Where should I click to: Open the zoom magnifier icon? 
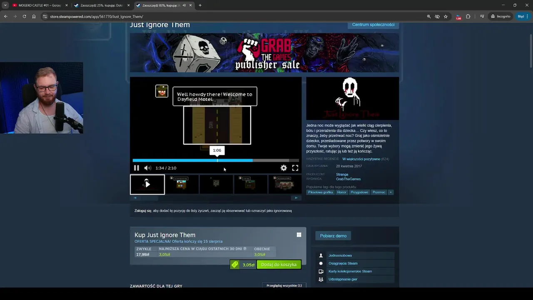coord(428,16)
